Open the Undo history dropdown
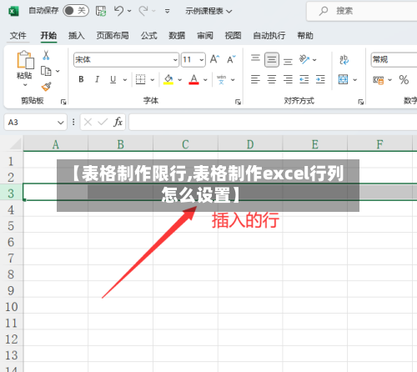The height and width of the screenshot is (372, 417). click(129, 11)
